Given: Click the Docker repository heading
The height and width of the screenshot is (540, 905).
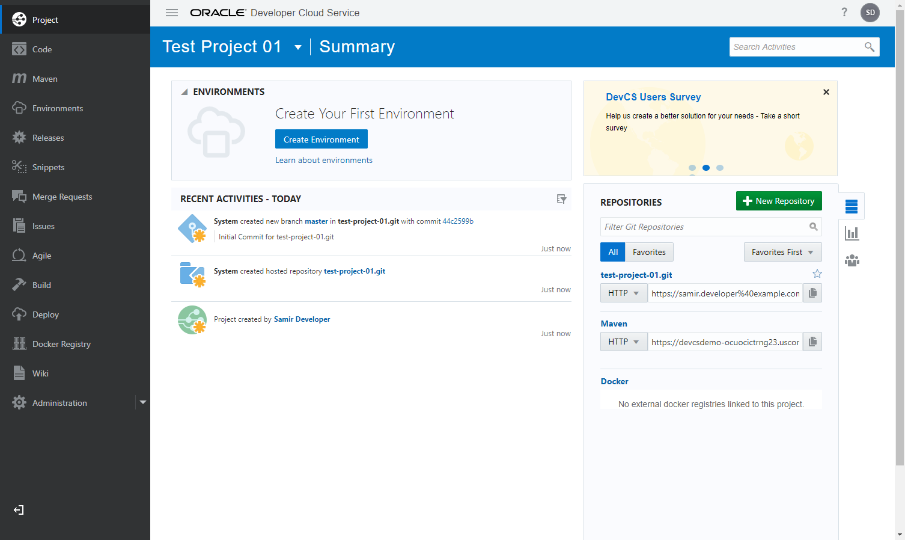Looking at the screenshot, I should click(x=615, y=381).
